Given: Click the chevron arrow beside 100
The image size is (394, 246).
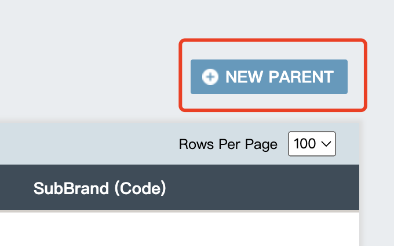Looking at the screenshot, I should pyautogui.click(x=327, y=144).
